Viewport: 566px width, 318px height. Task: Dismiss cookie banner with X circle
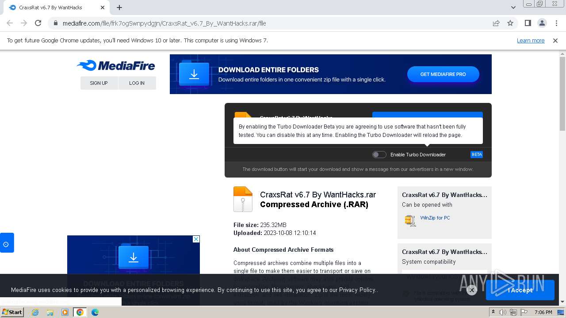[471, 290]
